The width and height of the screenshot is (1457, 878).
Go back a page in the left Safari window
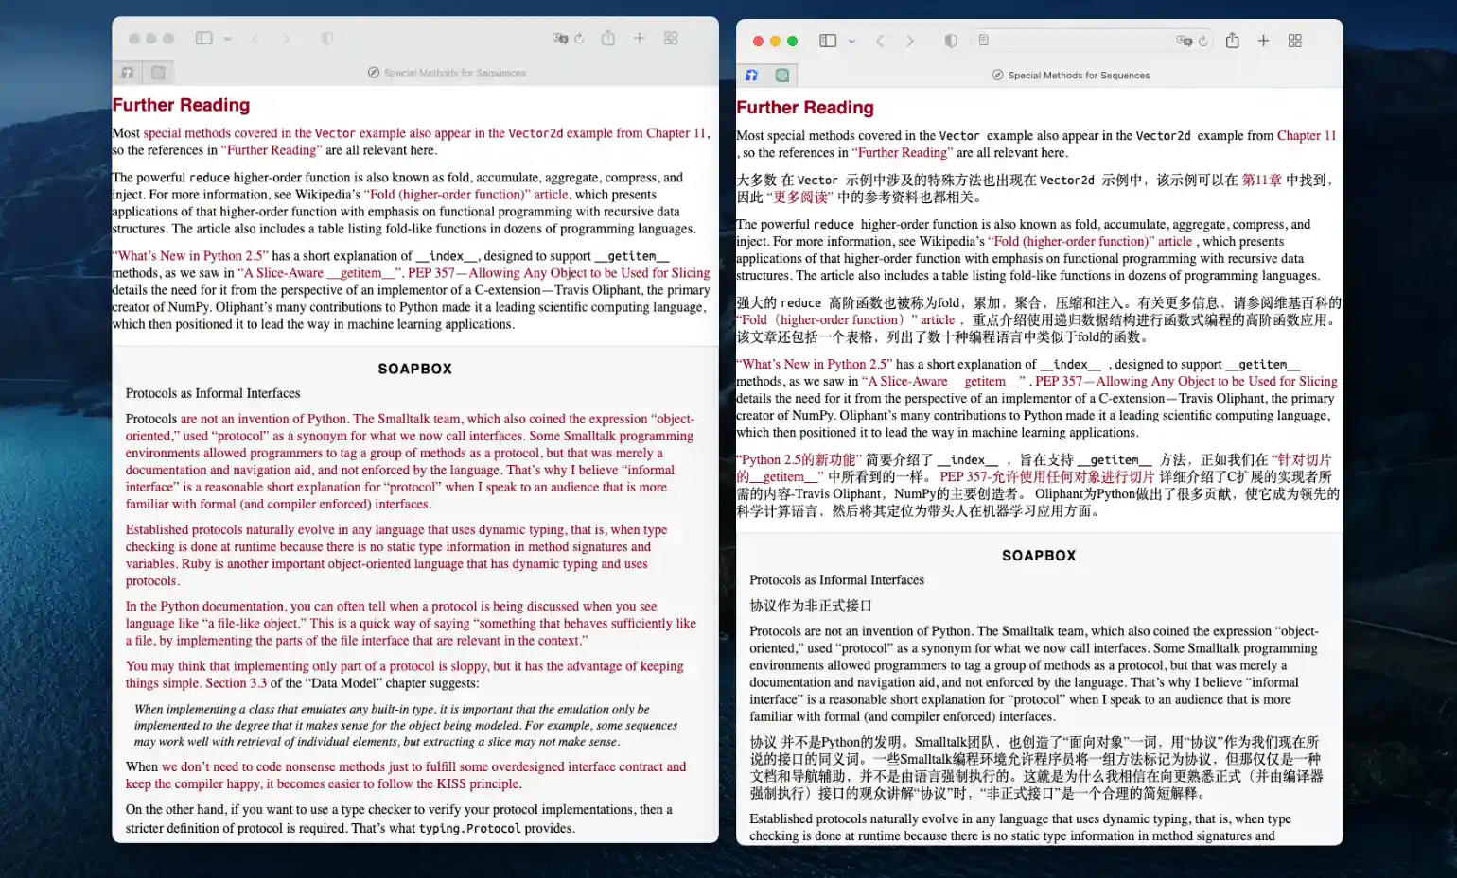click(x=255, y=39)
